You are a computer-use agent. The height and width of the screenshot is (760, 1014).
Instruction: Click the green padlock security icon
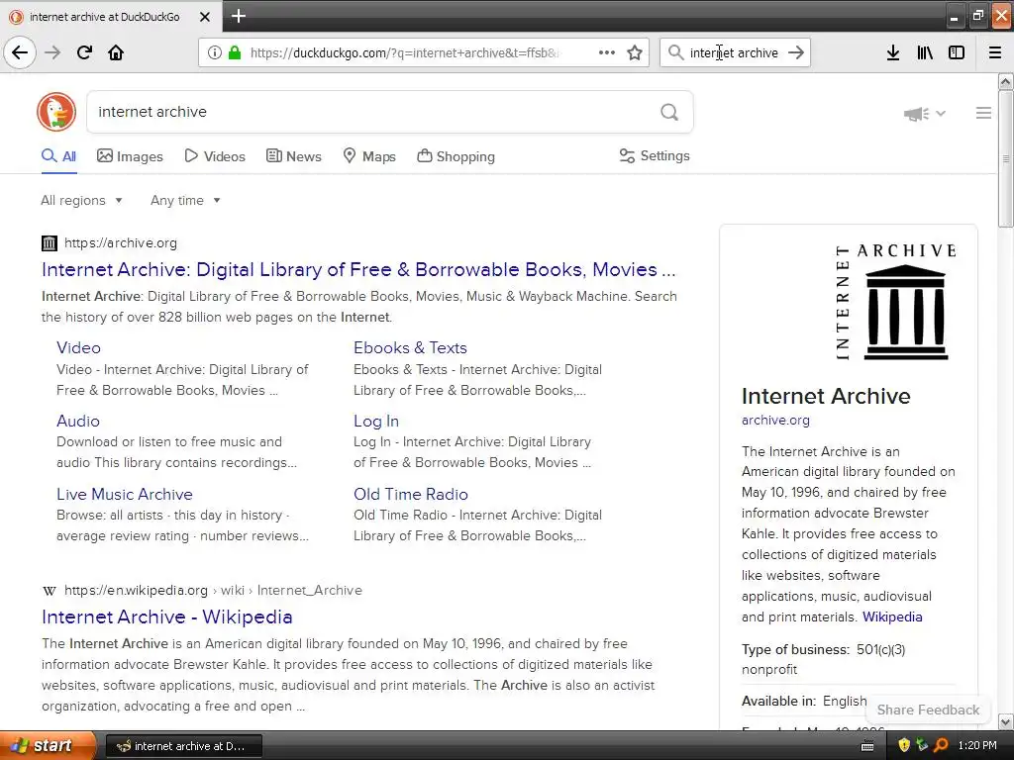(235, 52)
